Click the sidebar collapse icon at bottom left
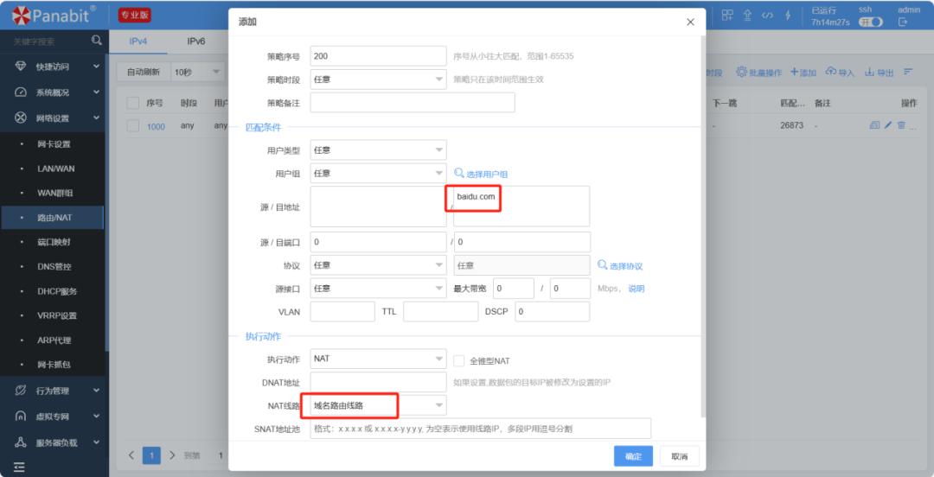The height and width of the screenshot is (477, 934). point(20,467)
